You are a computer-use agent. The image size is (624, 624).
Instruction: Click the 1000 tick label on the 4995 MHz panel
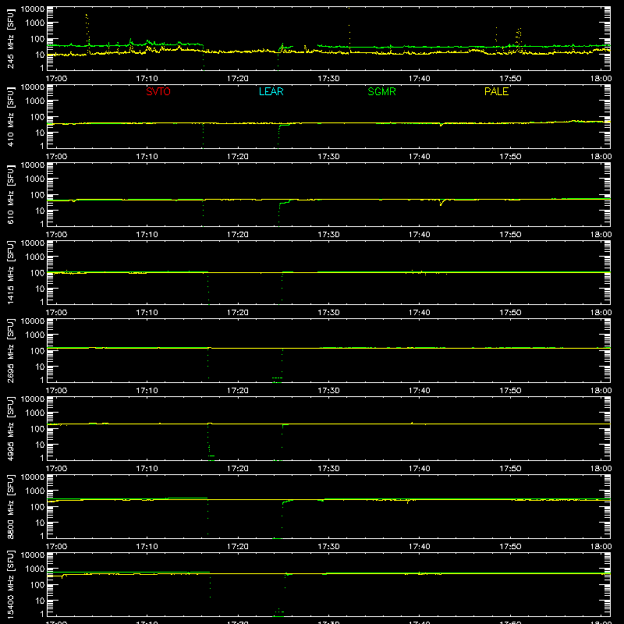[35, 413]
